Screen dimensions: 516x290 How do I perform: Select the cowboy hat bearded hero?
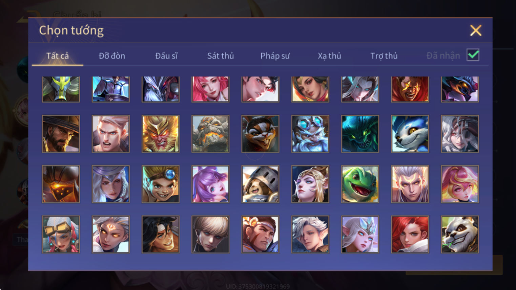pos(61,134)
